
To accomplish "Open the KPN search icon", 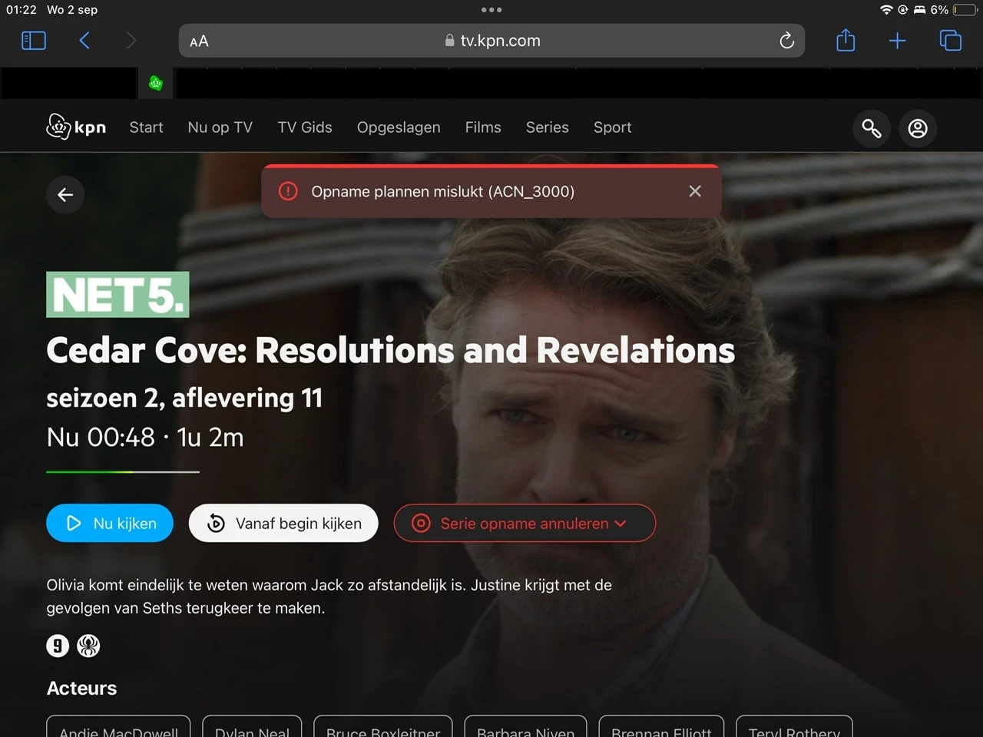I will tap(872, 128).
